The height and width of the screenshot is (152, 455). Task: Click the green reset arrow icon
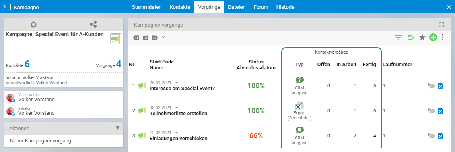click(x=410, y=37)
